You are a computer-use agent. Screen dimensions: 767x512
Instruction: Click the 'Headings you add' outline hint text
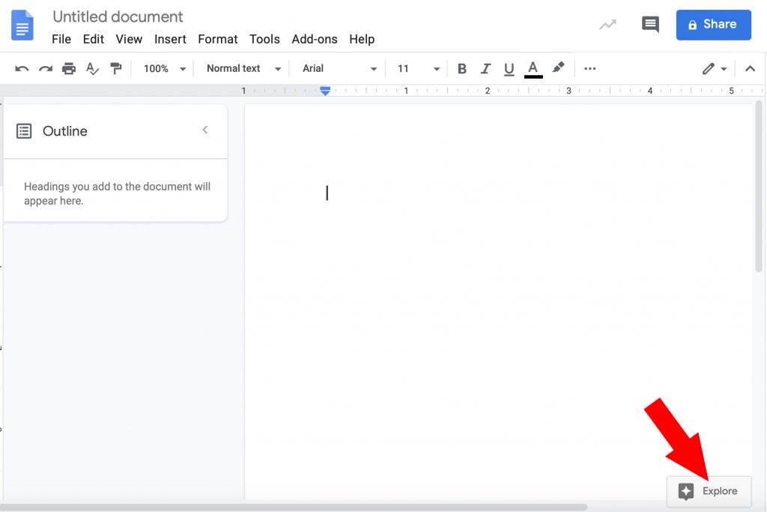tap(117, 193)
